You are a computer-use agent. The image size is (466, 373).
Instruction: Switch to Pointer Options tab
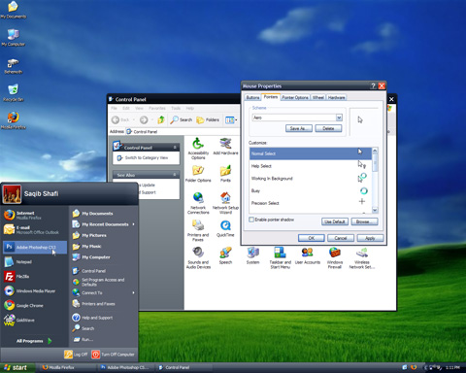[295, 97]
